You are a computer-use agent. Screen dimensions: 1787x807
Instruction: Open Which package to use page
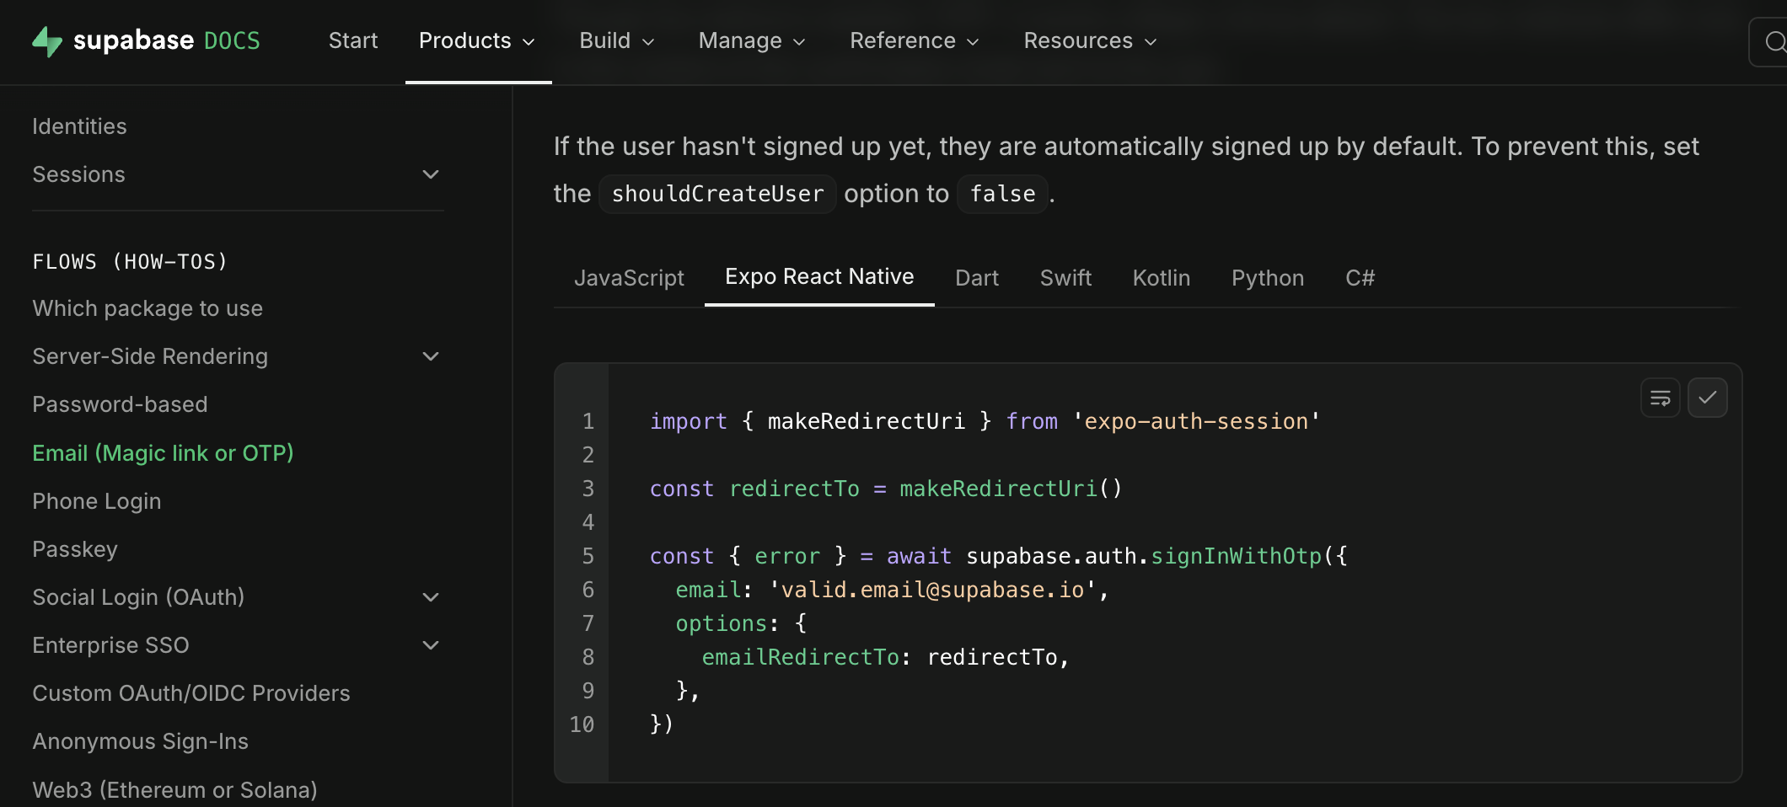coord(148,308)
